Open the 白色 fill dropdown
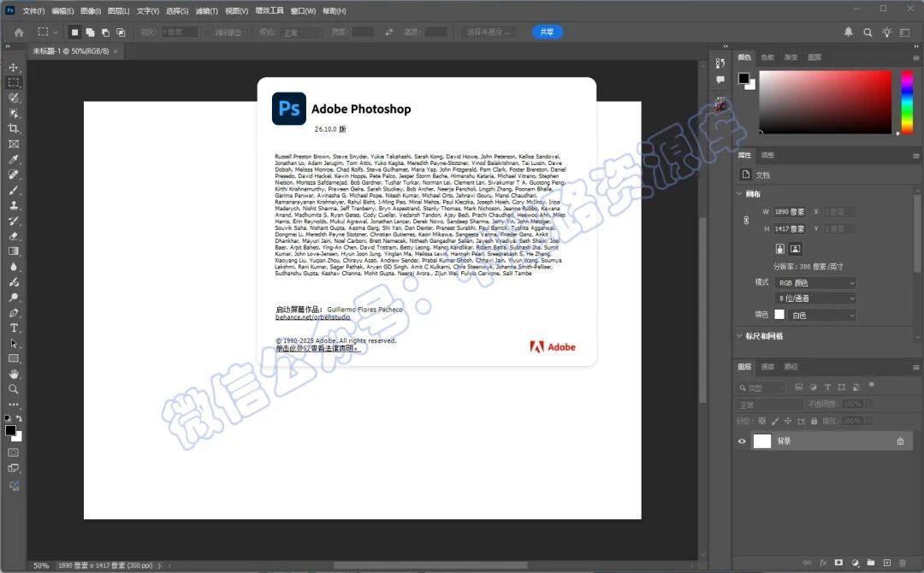This screenshot has height=573, width=924. pyautogui.click(x=823, y=315)
